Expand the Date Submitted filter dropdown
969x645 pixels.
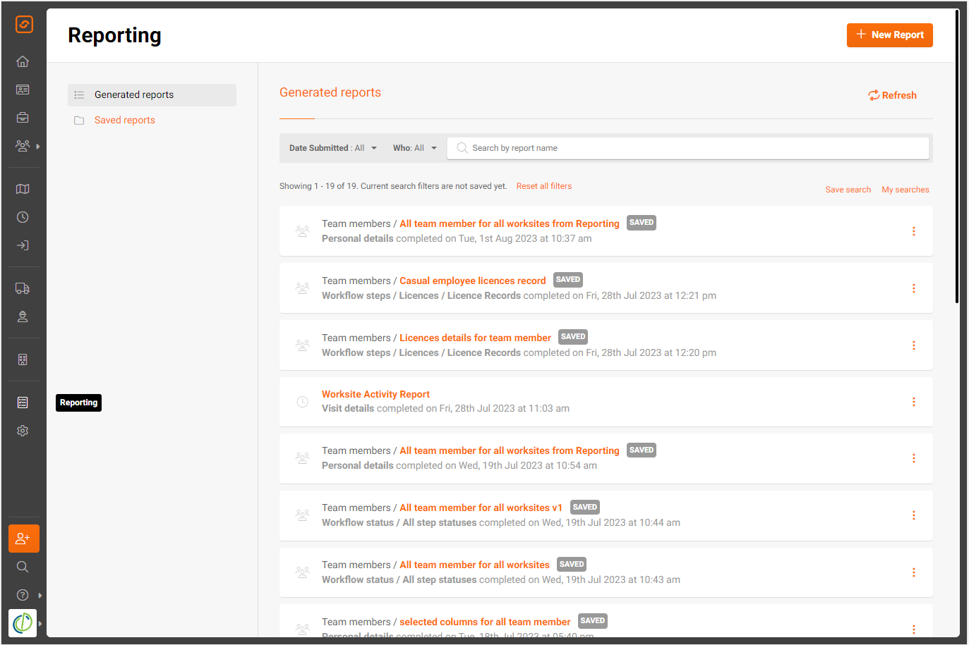pyautogui.click(x=333, y=148)
